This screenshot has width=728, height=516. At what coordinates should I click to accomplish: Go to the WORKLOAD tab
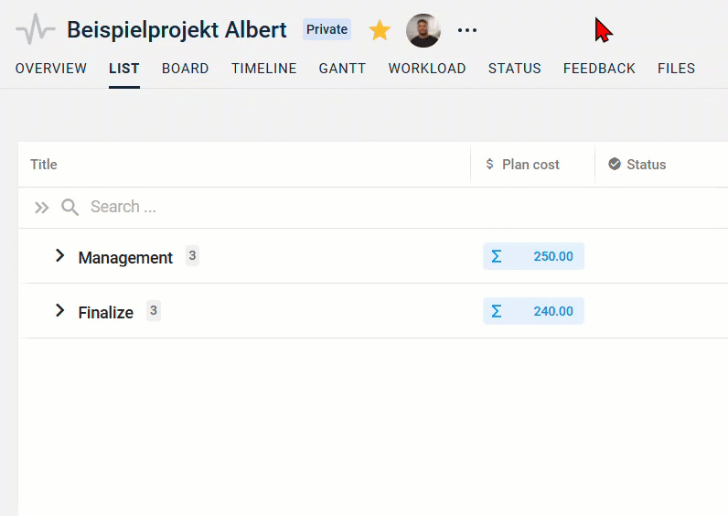[x=427, y=69]
